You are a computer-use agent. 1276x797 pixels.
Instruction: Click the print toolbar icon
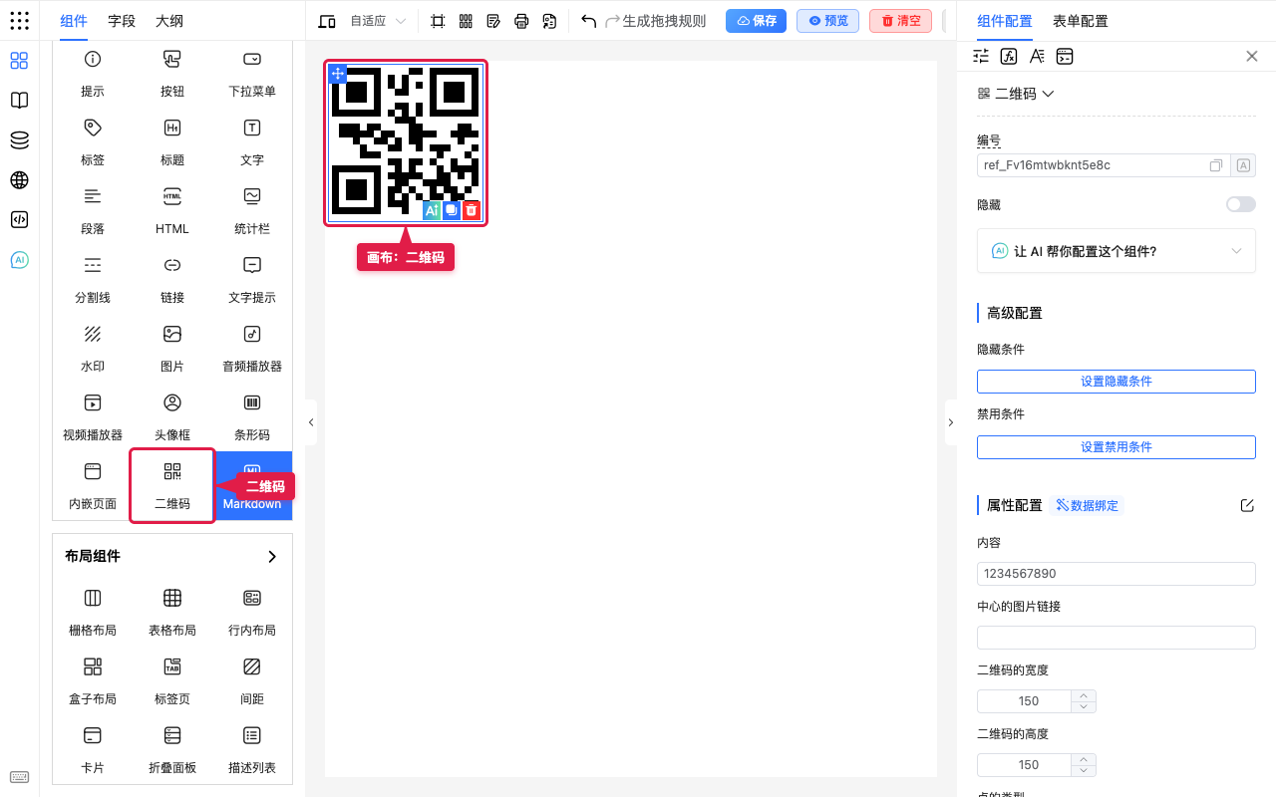tap(521, 21)
